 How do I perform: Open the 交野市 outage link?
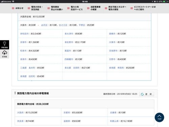pos(112,59)
